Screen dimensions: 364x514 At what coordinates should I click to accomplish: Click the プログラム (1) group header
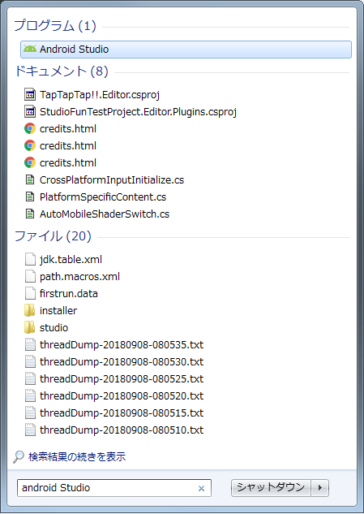click(55, 26)
